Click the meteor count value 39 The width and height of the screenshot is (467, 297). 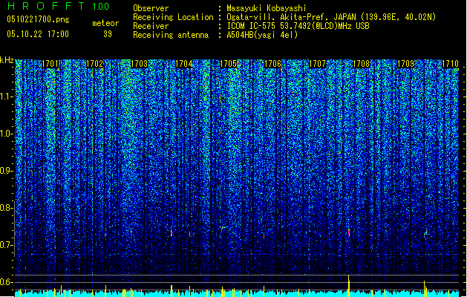point(108,34)
